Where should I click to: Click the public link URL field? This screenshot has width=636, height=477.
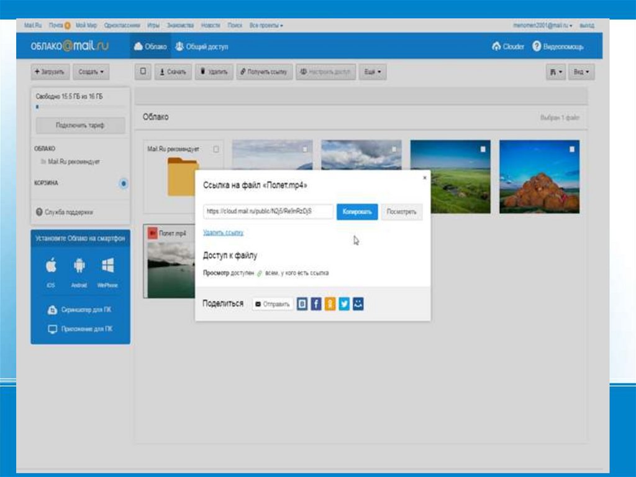point(268,211)
